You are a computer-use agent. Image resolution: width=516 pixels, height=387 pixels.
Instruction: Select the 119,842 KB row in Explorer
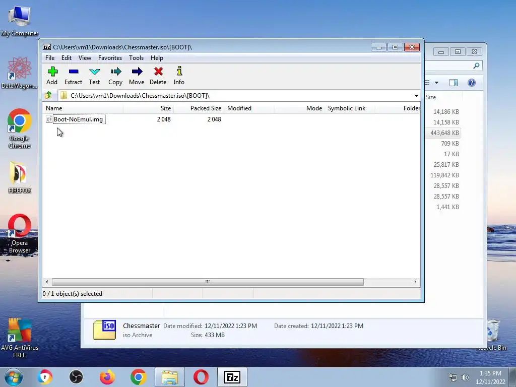(x=444, y=175)
